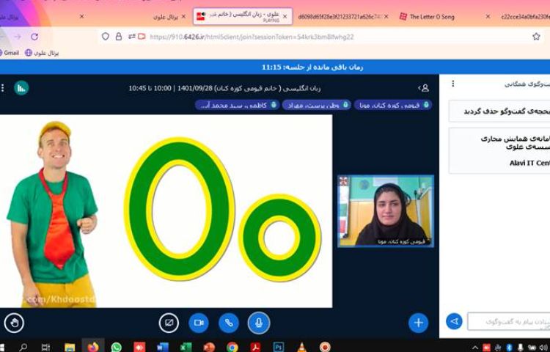The width and height of the screenshot is (550, 352).
Task: Share webcam with the camera button
Action: click(199, 323)
